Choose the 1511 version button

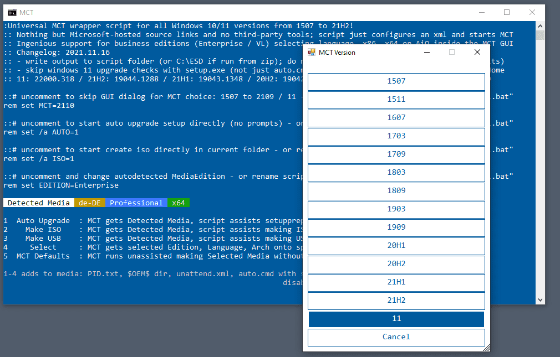click(396, 100)
